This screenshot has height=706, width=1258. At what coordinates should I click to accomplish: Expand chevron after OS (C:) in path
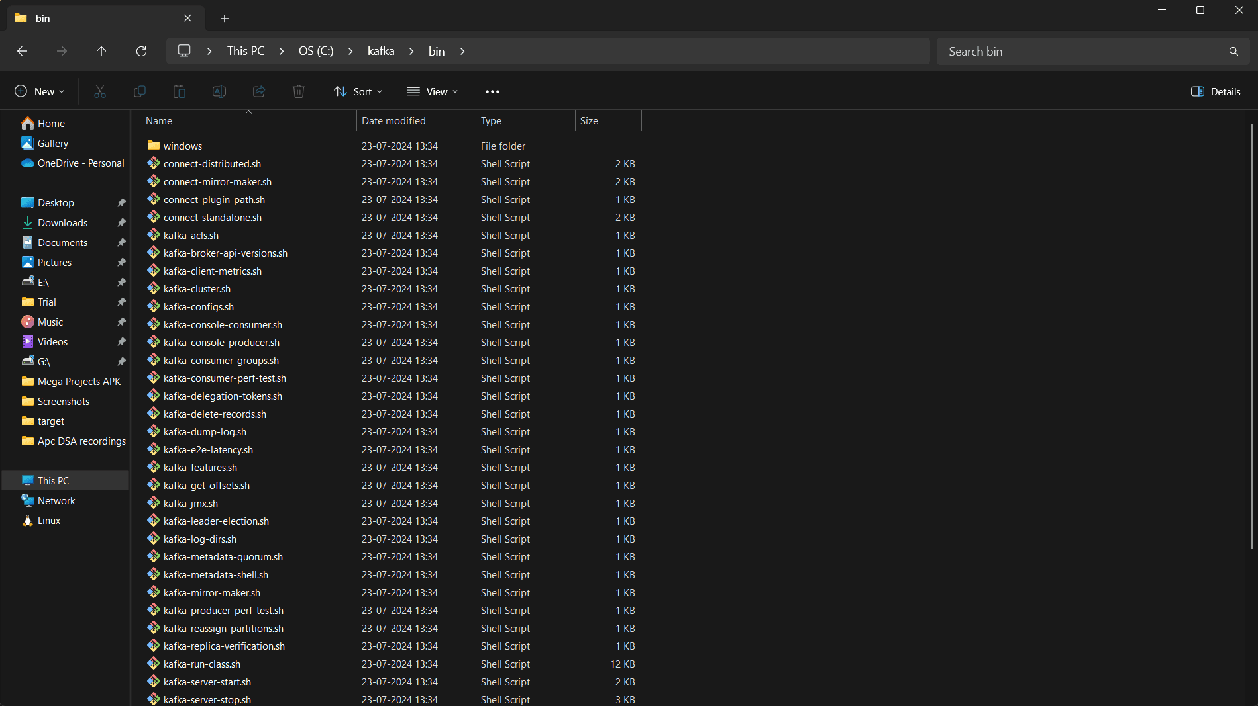click(x=350, y=51)
